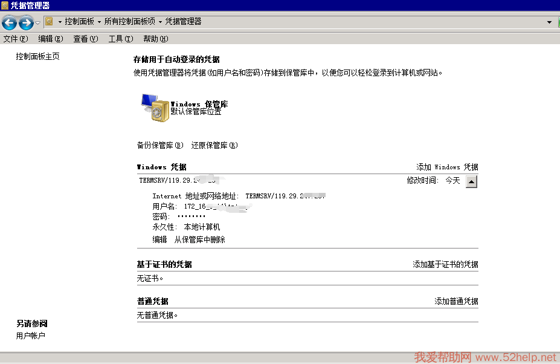560x364 pixels.
Task: Click the control panel icon in address bar
Action: [x=50, y=22]
